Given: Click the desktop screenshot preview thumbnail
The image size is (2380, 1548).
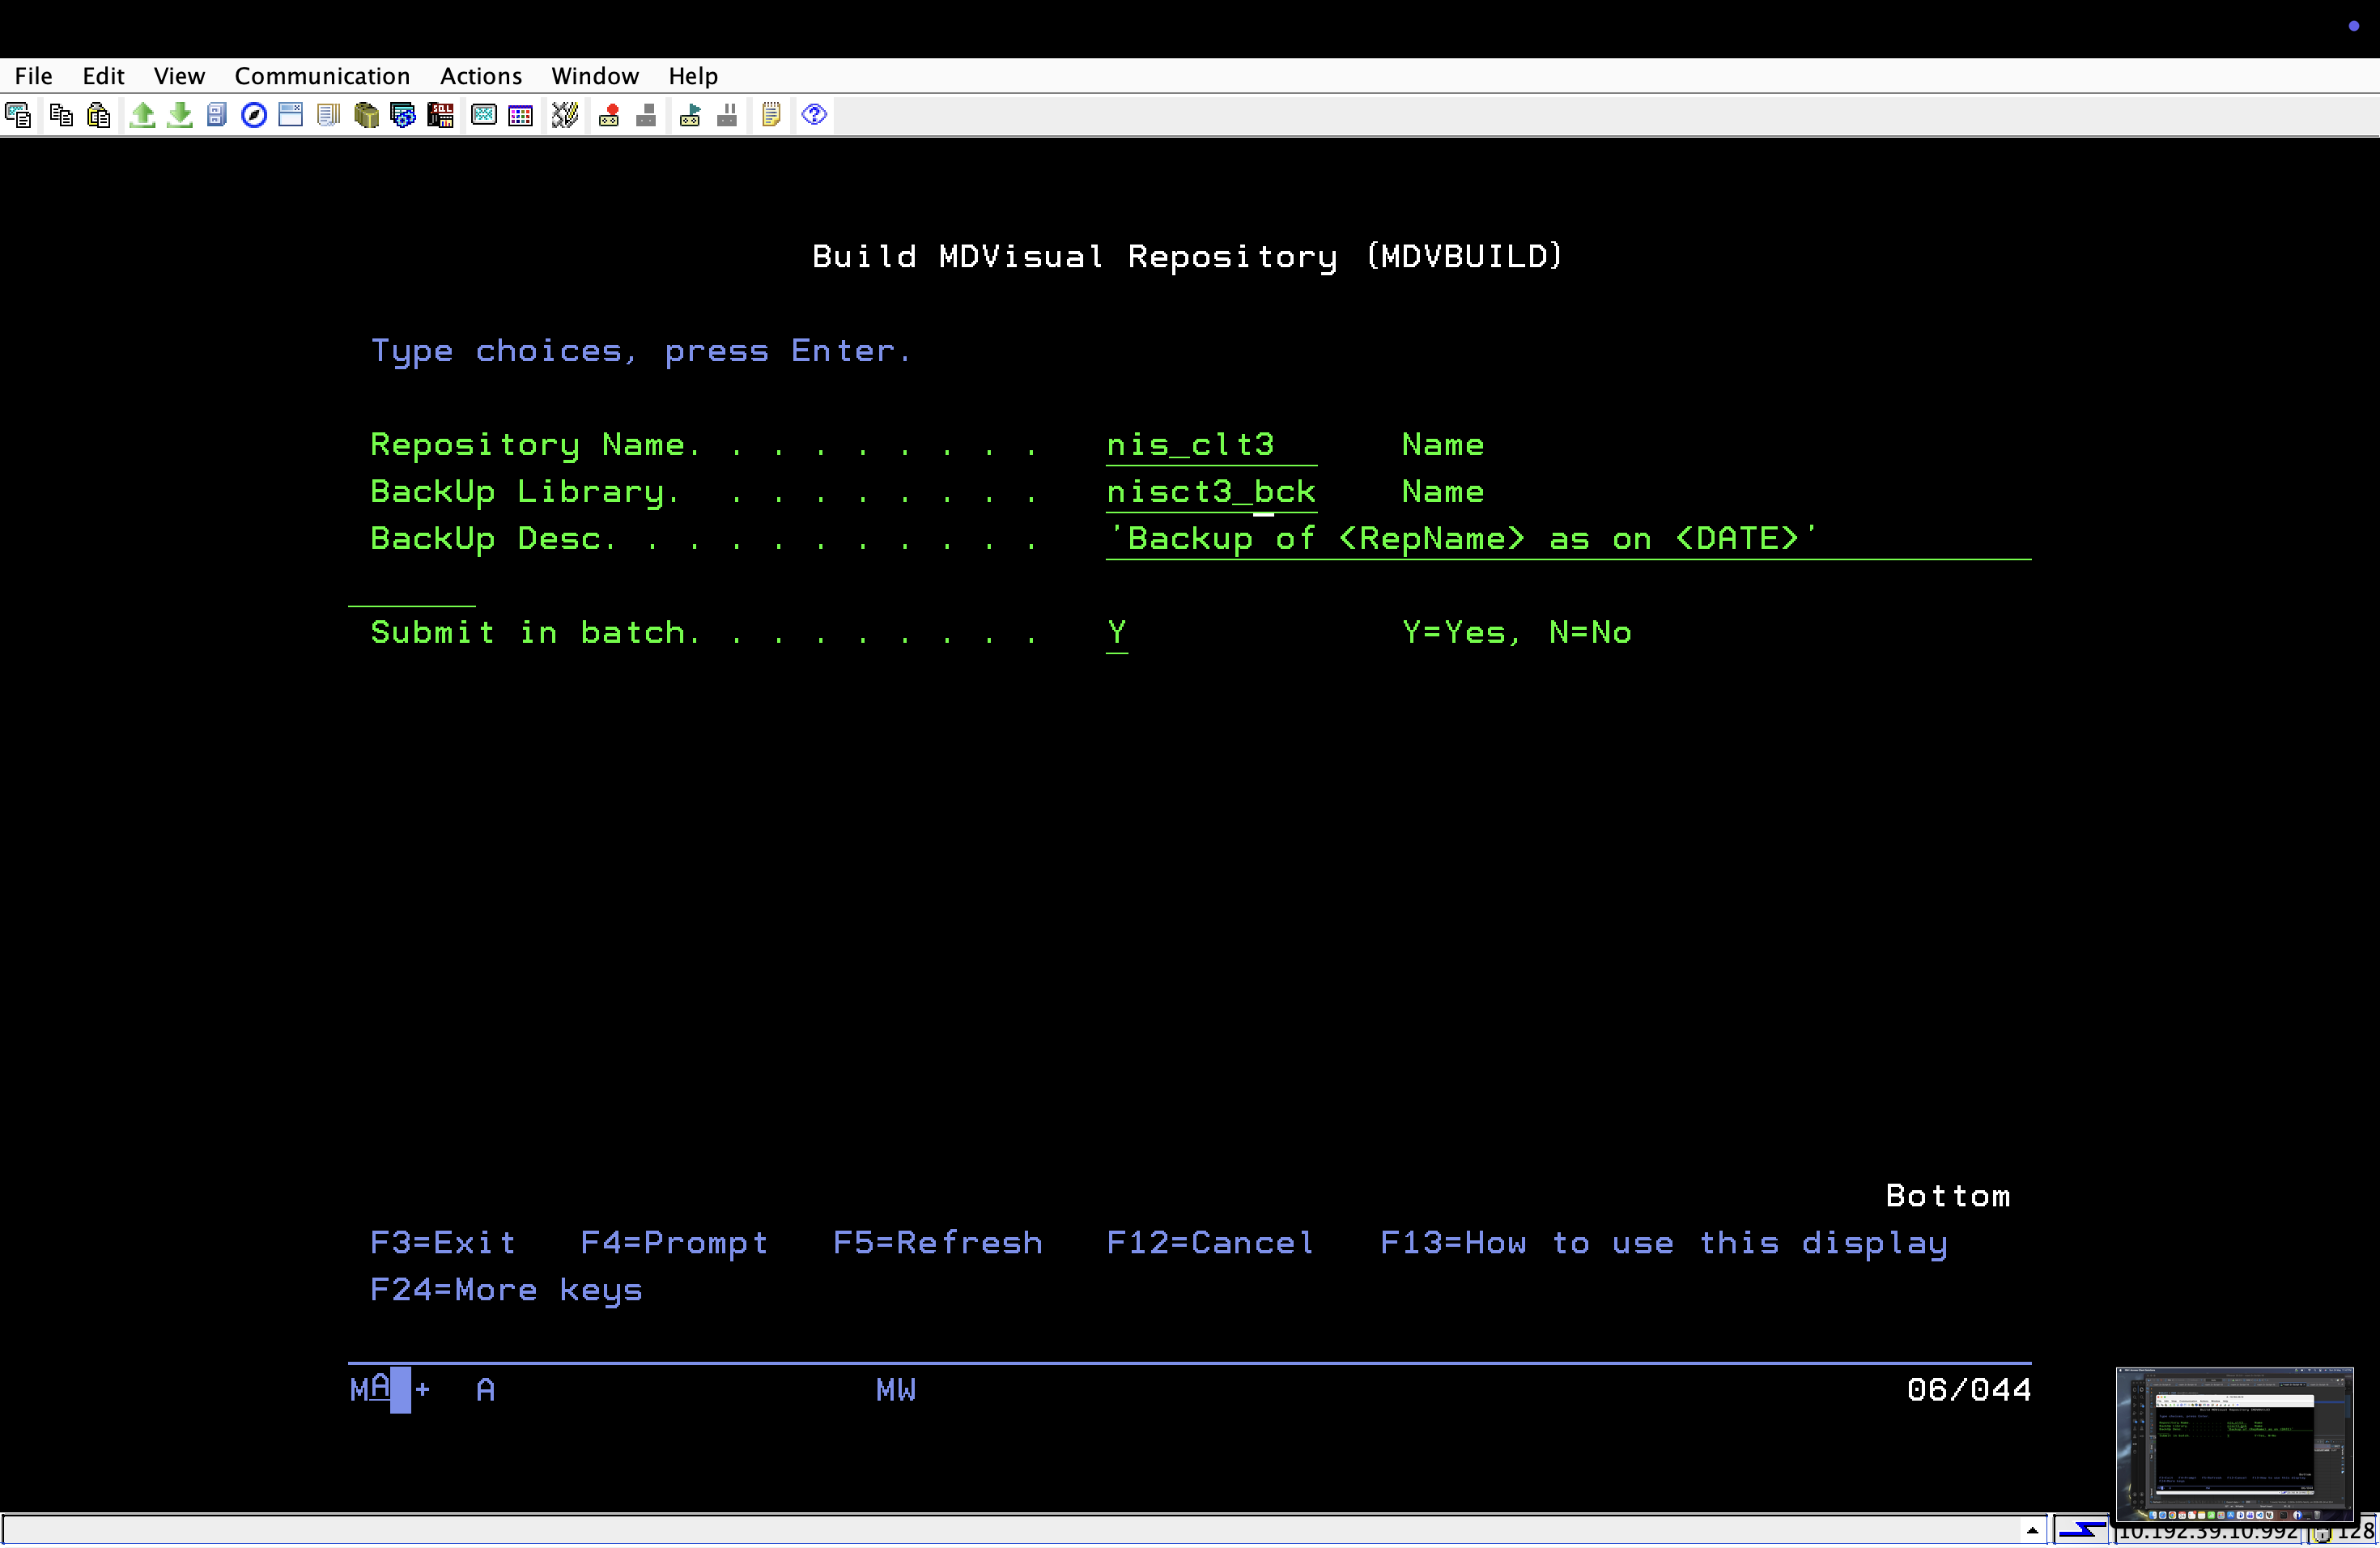Looking at the screenshot, I should coord(2234,1444).
